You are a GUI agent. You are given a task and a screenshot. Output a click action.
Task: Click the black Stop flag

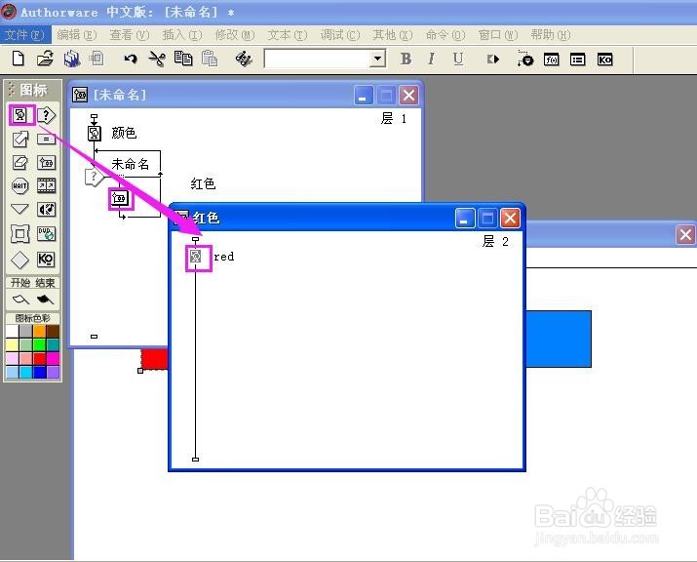(45, 299)
